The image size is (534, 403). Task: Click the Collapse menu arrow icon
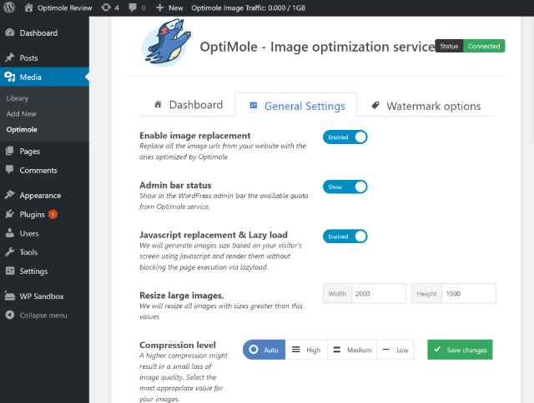coord(10,315)
